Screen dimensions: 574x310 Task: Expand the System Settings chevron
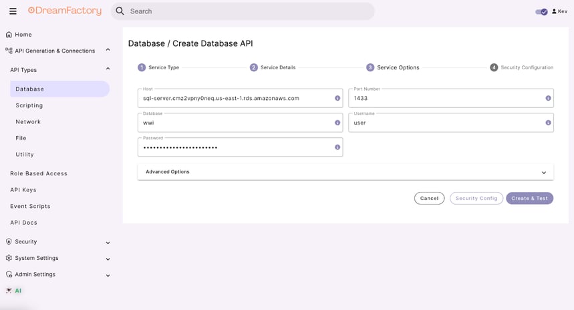coord(108,259)
